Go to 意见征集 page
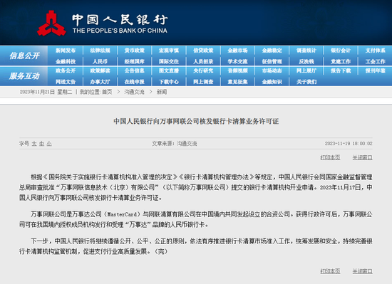This screenshot has height=284, width=392. point(237,82)
